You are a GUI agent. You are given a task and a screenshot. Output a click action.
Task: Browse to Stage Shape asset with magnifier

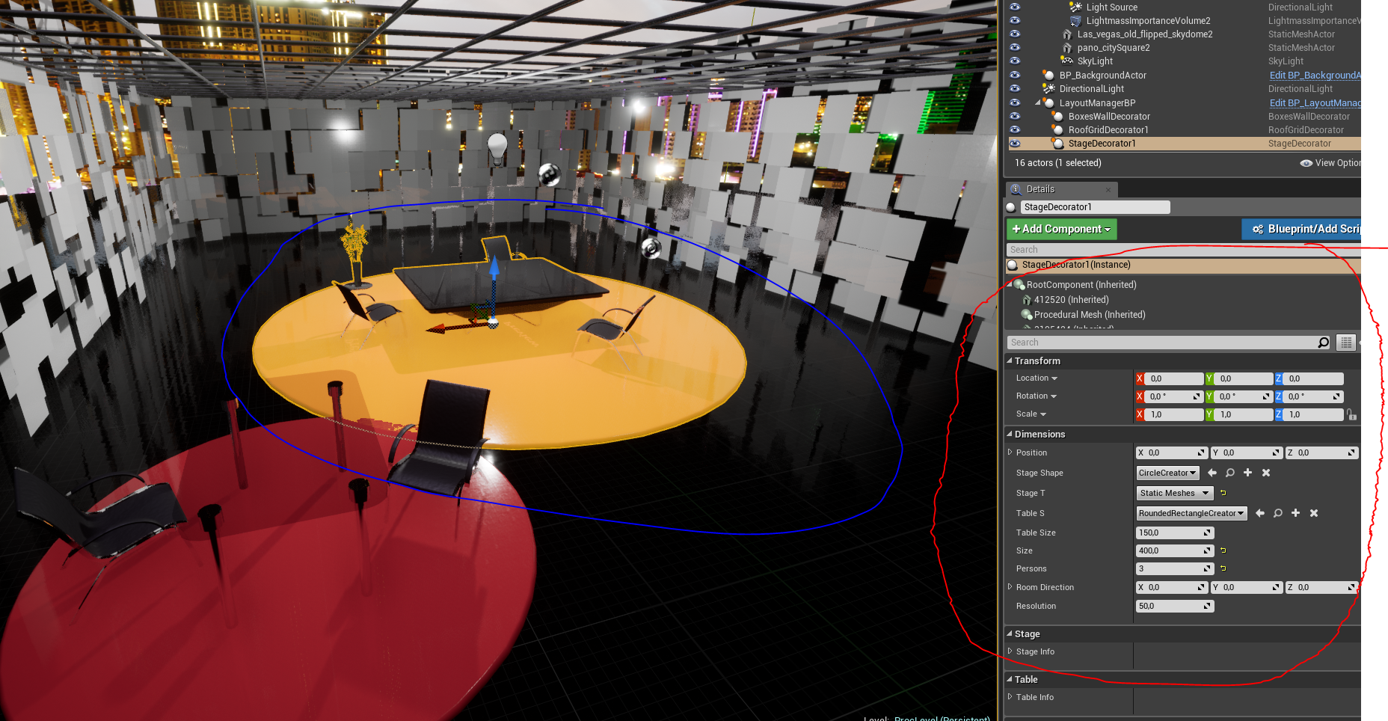coord(1230,473)
